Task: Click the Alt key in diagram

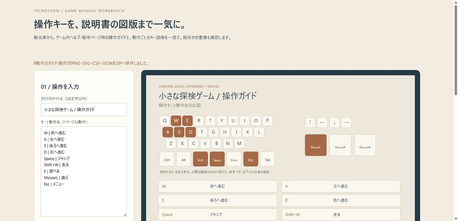Action: (x=184, y=159)
